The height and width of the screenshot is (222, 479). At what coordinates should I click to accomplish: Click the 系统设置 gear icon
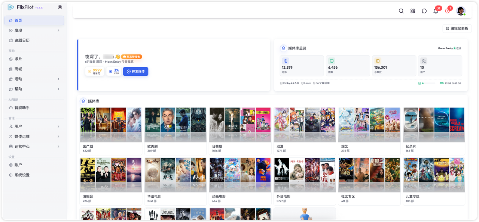11,175
